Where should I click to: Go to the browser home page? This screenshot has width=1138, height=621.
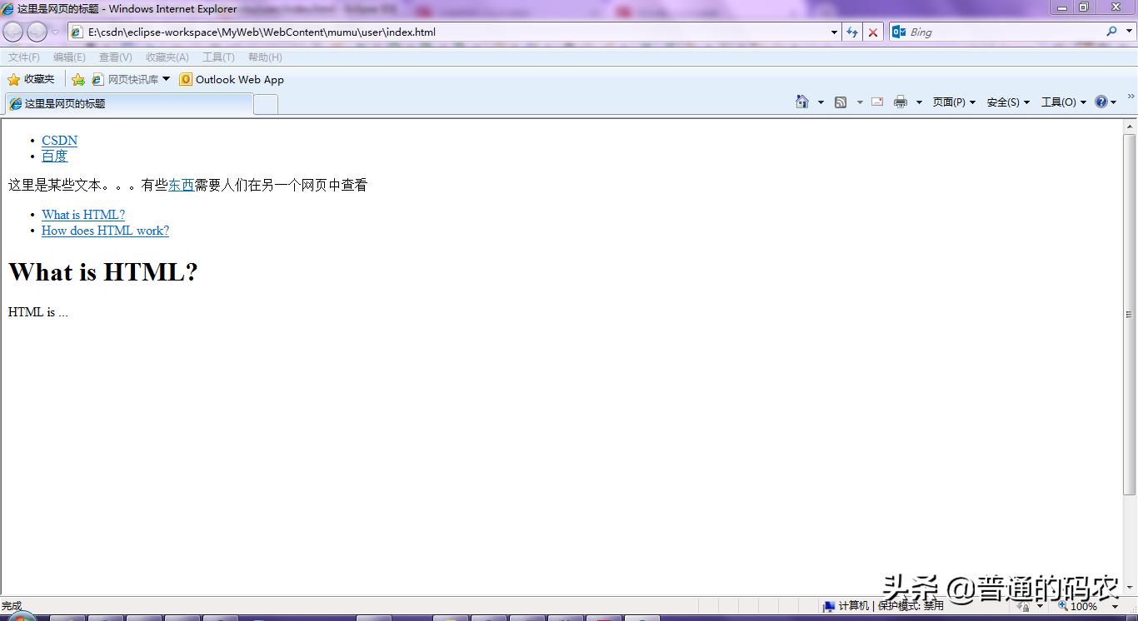pyautogui.click(x=802, y=101)
